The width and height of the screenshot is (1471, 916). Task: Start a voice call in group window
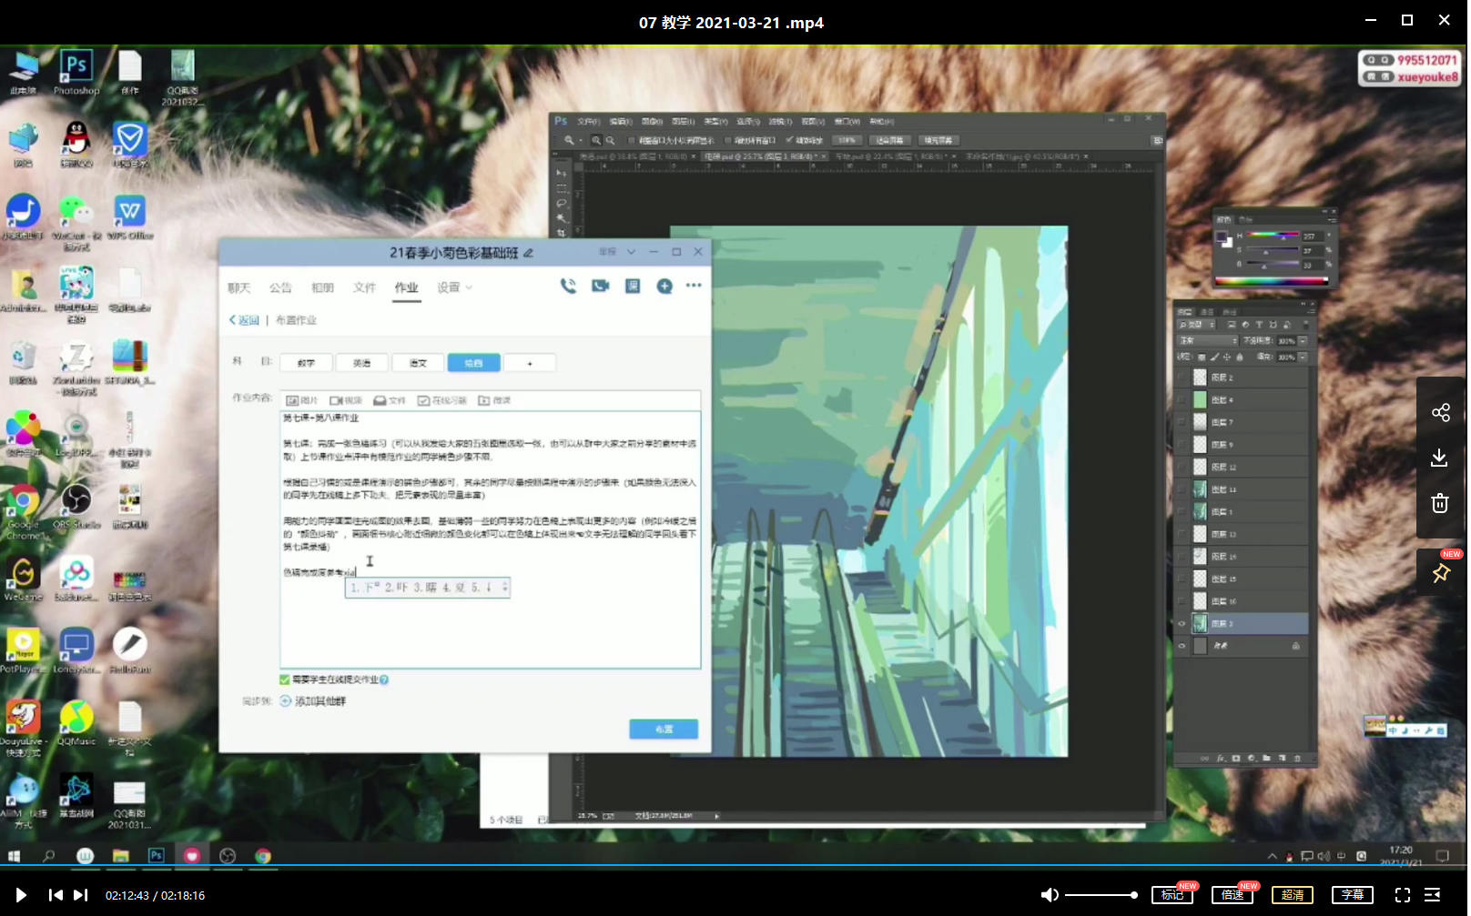pos(568,287)
